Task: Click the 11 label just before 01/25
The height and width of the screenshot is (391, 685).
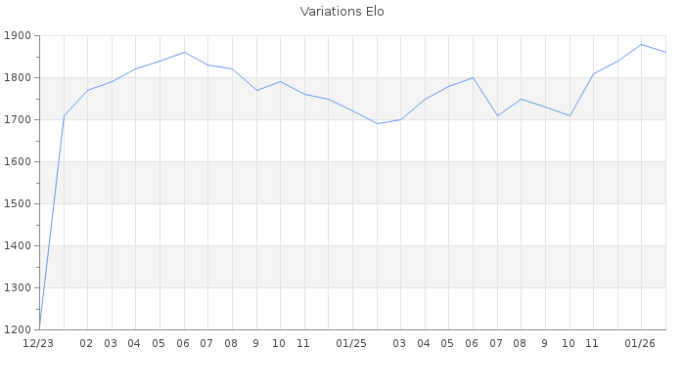Action: 303,344
